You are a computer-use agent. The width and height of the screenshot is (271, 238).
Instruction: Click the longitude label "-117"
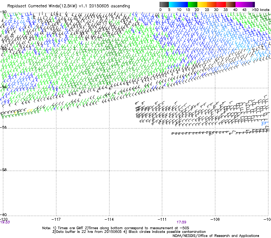tap(56, 219)
